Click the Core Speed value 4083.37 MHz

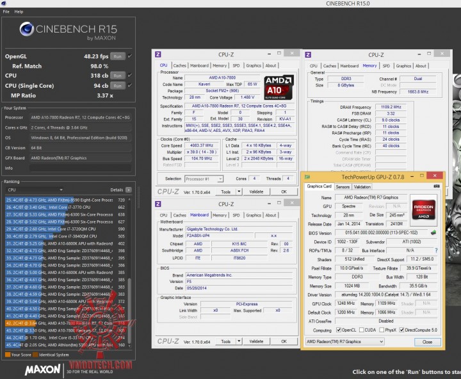[202, 145]
